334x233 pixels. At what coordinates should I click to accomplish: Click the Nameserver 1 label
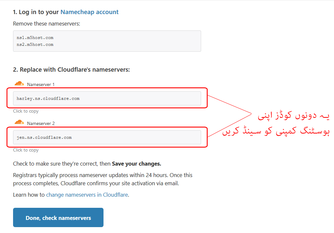[41, 84]
